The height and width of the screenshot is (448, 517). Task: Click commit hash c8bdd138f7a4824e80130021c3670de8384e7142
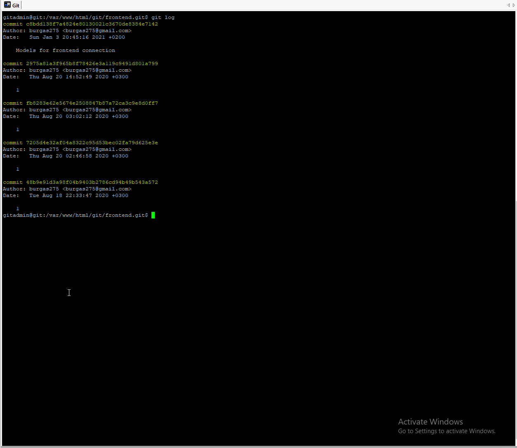click(92, 24)
